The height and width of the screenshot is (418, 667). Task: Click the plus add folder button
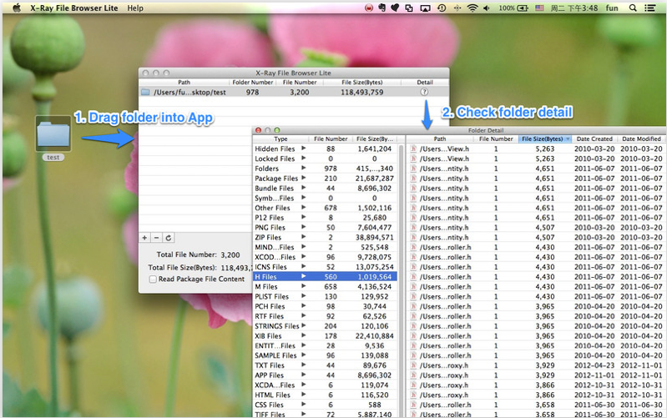[x=144, y=238]
